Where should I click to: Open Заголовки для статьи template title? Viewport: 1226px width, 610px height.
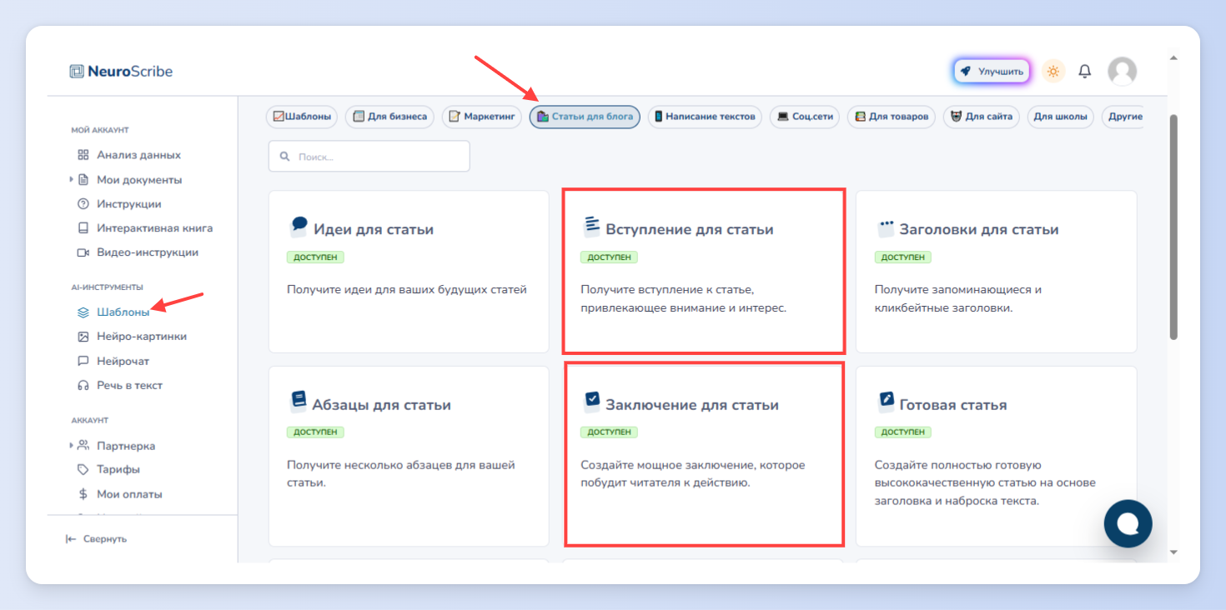coord(978,229)
